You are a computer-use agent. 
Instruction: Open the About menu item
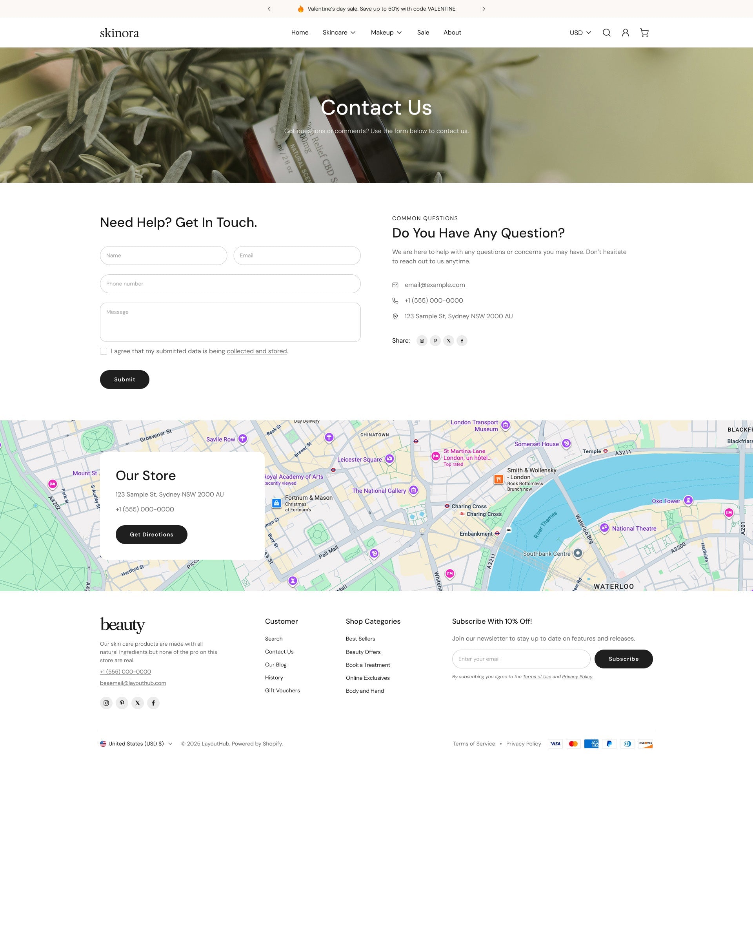(x=452, y=33)
